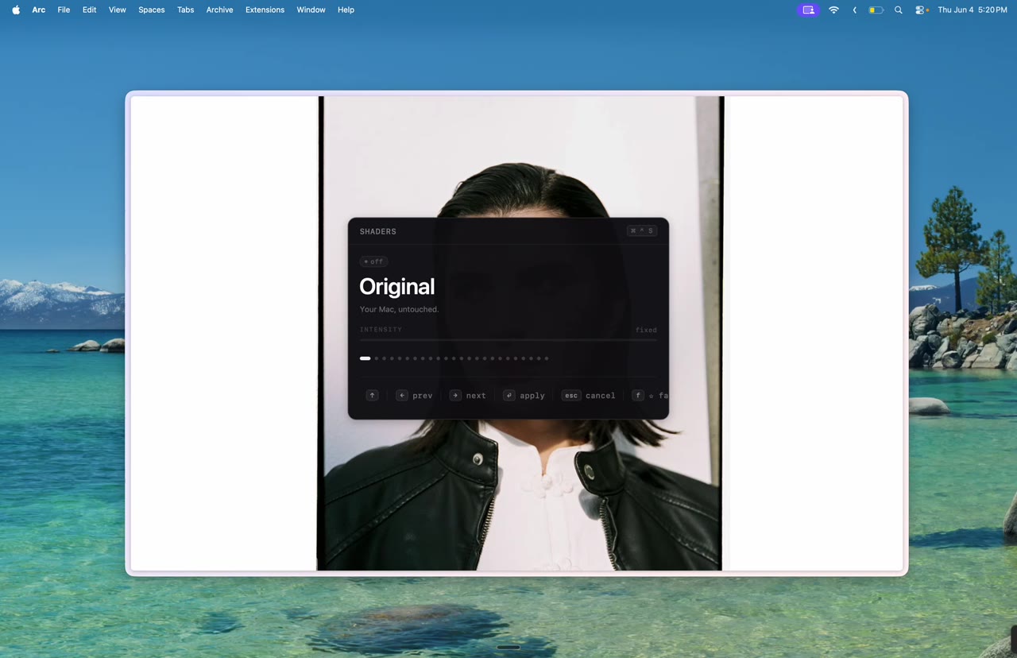Click the f favorite key icon
This screenshot has height=658, width=1017.
click(x=637, y=395)
